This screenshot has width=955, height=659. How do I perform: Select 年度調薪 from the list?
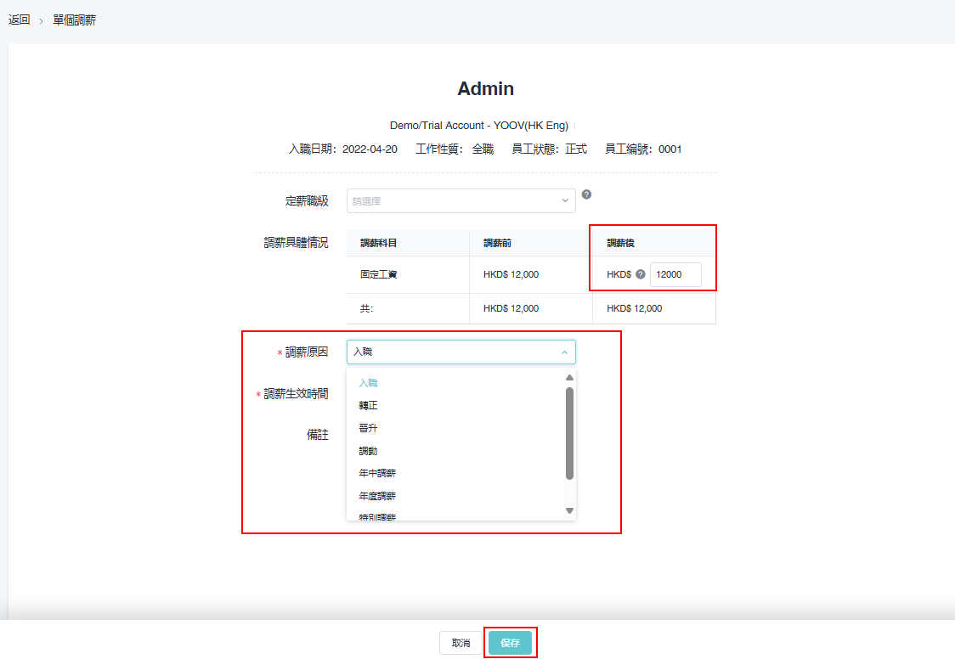pyautogui.click(x=377, y=496)
